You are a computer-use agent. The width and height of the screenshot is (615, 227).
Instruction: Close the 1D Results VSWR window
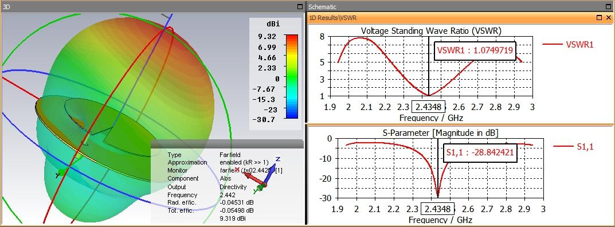pyautogui.click(x=609, y=18)
